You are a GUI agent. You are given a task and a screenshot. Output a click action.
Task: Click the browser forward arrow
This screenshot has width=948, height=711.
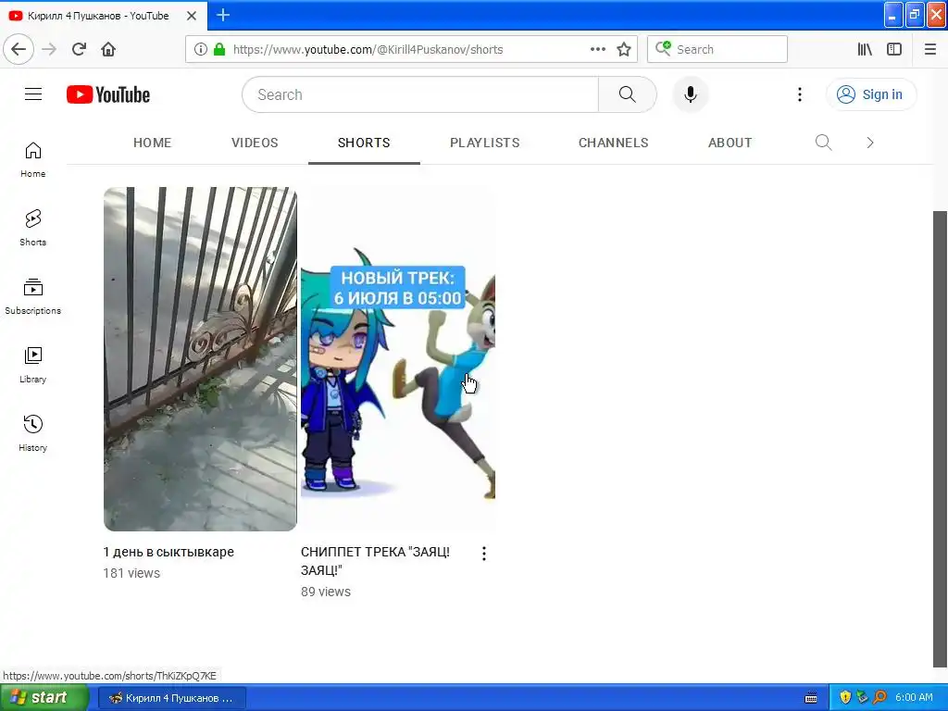[x=50, y=49]
